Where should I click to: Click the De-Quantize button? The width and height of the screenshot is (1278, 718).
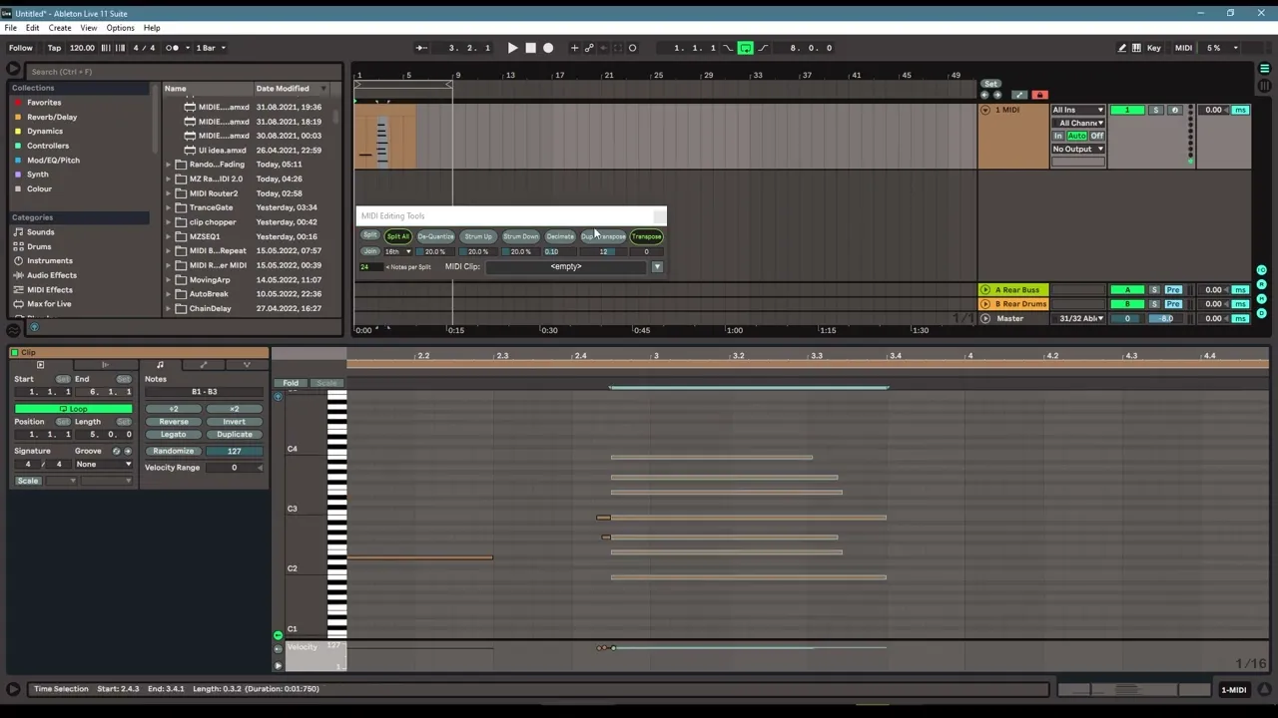click(x=435, y=236)
